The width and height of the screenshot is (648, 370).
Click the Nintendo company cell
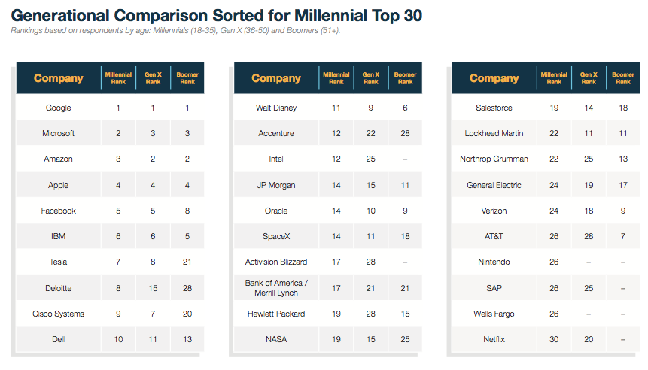[494, 262]
